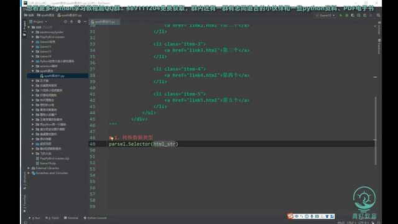The width and height of the screenshot is (398, 224).
Task: Click the closing </div> tag on line 45
Action: coord(139,119)
